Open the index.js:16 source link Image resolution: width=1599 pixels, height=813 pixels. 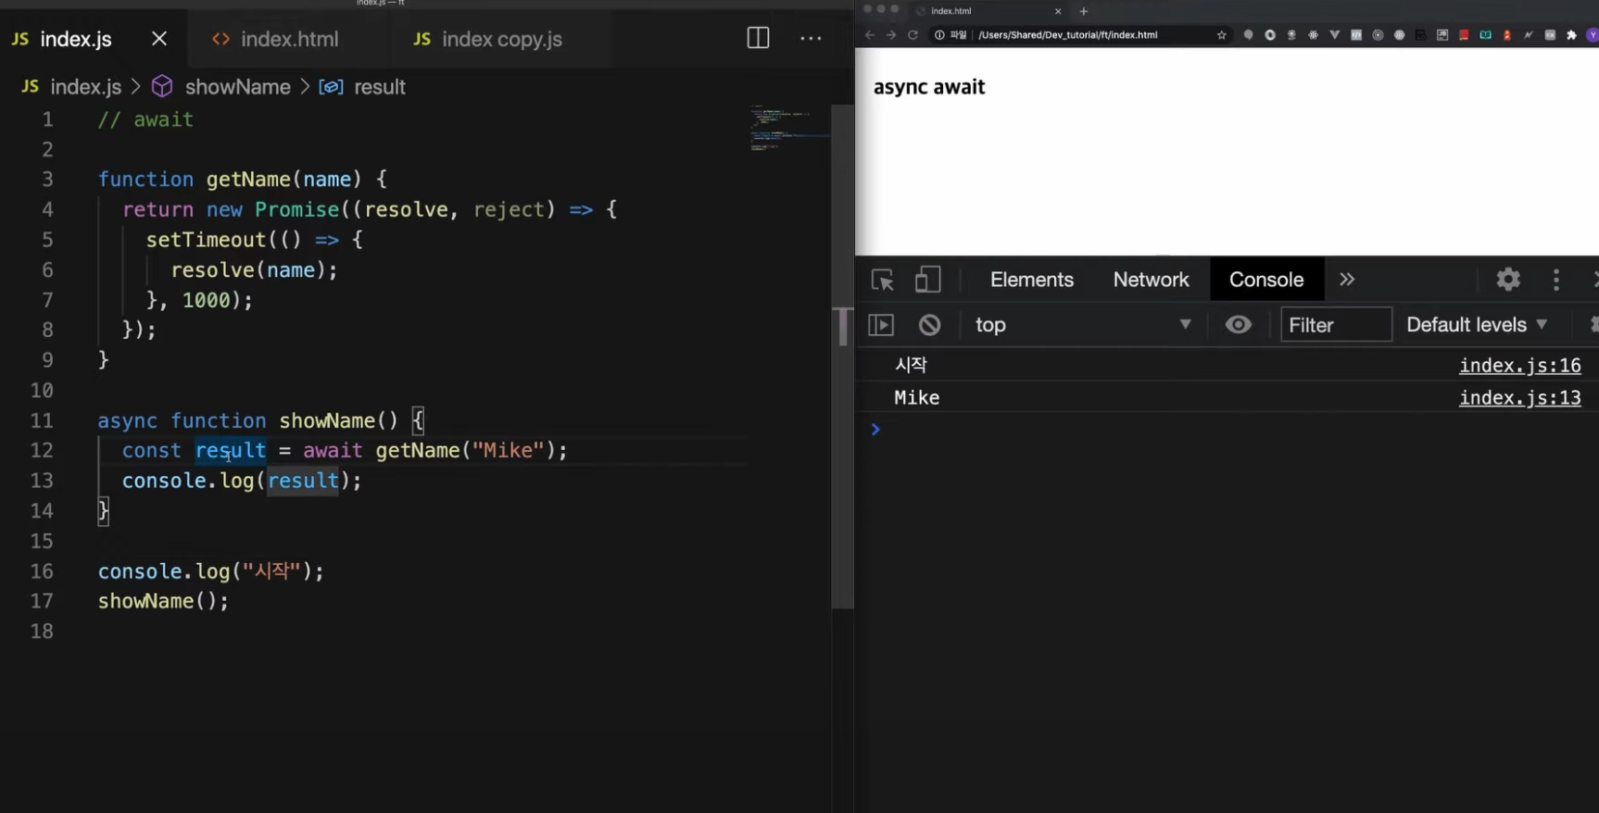pyautogui.click(x=1519, y=366)
